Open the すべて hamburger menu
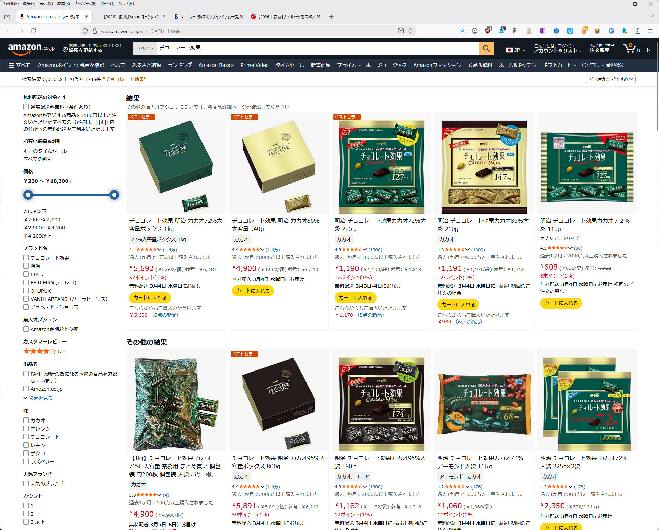This screenshot has width=659, height=530. coord(19,65)
